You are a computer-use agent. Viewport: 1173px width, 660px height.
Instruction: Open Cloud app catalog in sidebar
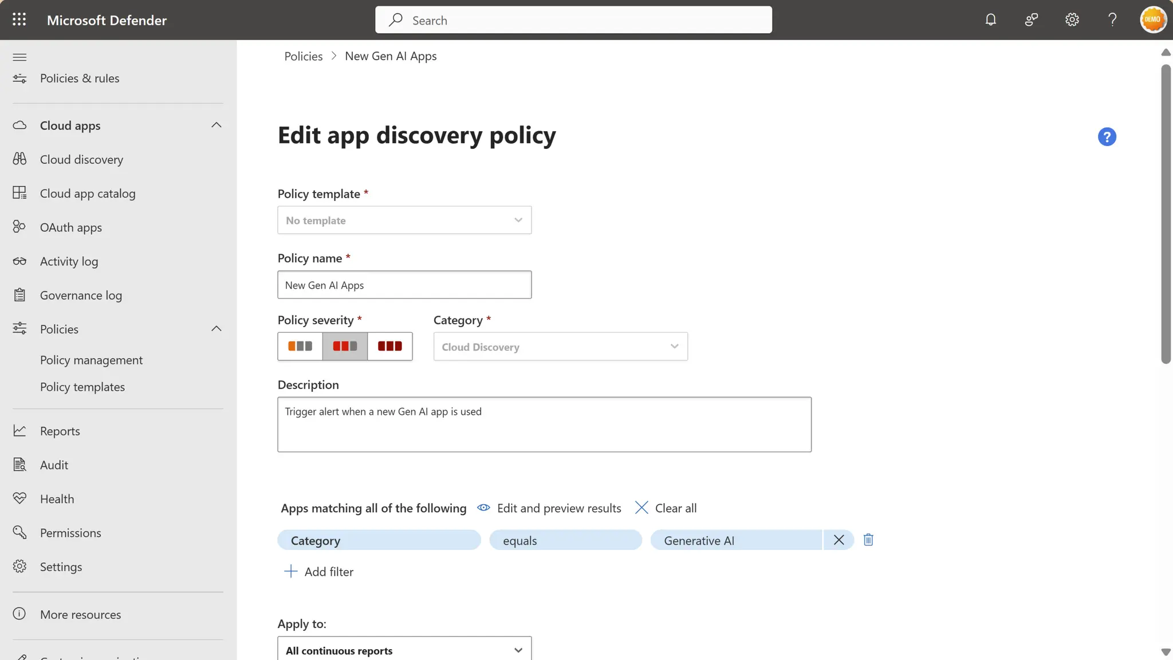(88, 193)
